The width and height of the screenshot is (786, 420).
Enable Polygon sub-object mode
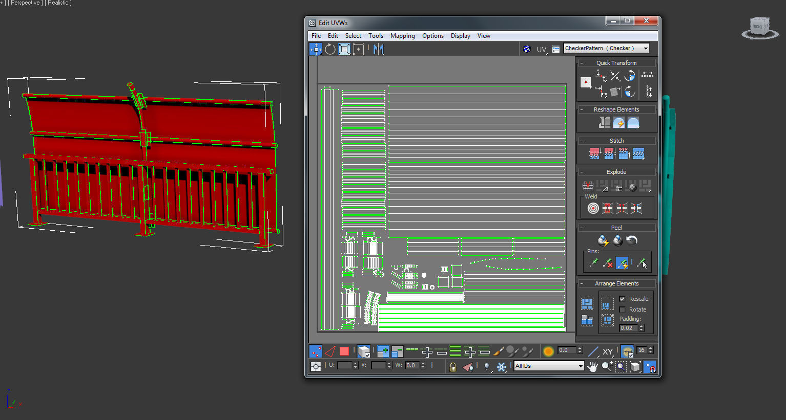[344, 351]
